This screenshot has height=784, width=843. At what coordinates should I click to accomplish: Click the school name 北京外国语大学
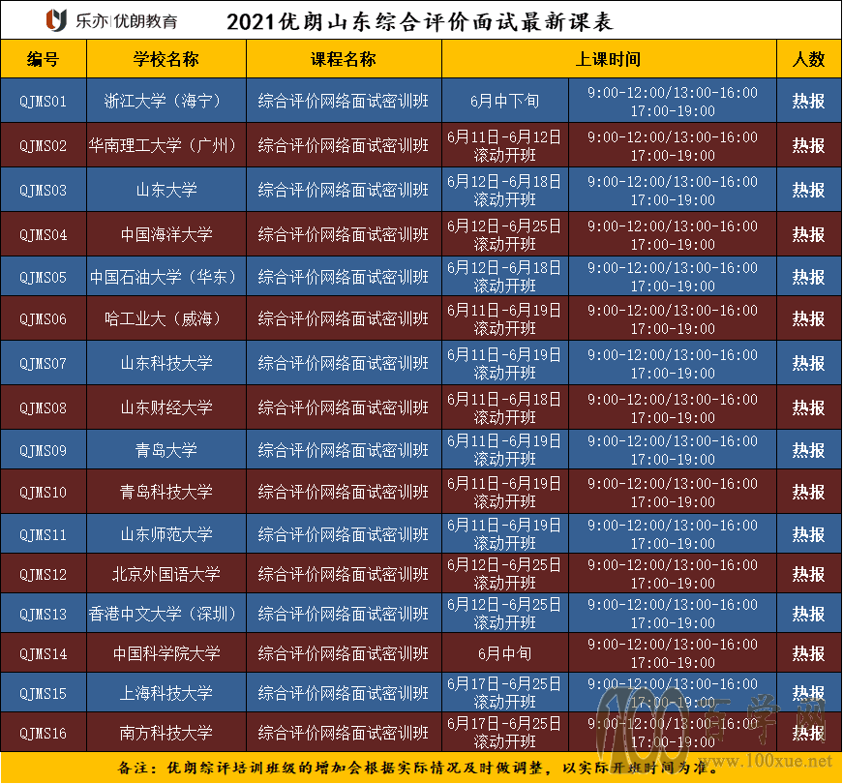pos(166,574)
